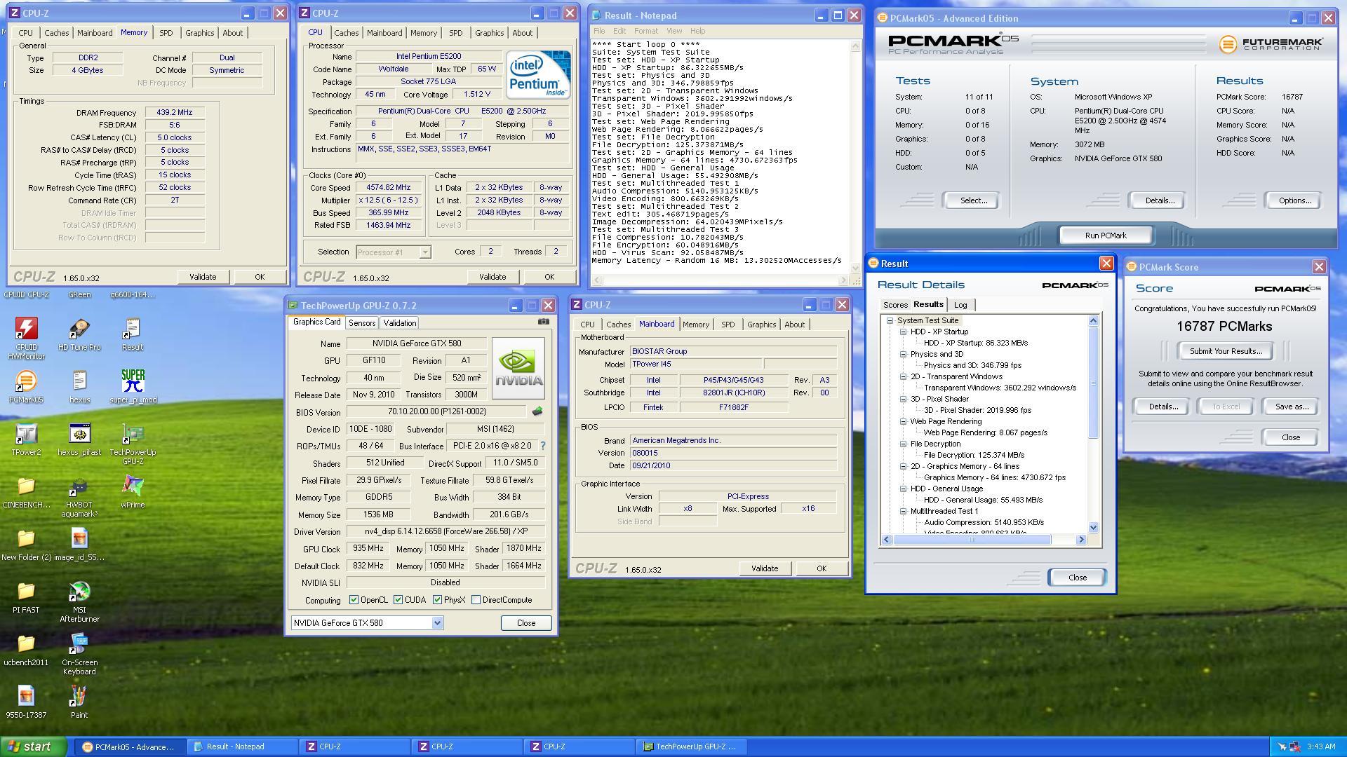Collapse the HDD - XP Startup node
This screenshot has height=757, width=1347.
click(x=903, y=332)
